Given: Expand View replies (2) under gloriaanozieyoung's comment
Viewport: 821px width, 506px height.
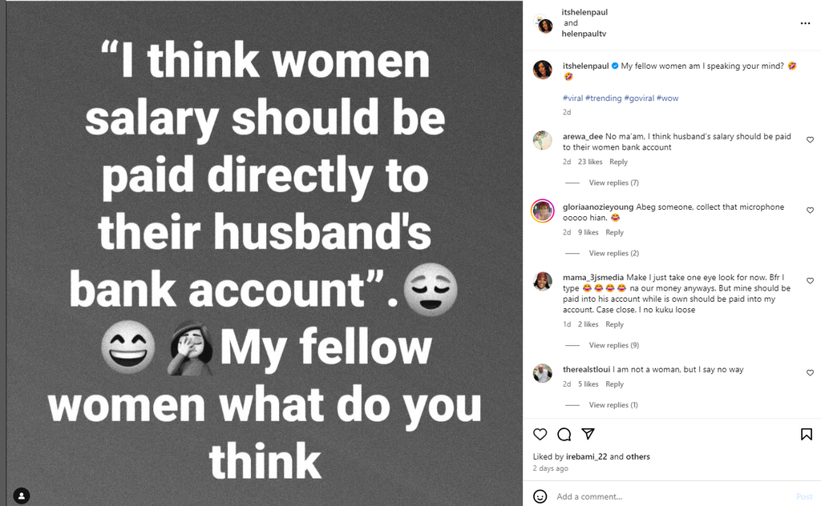Looking at the screenshot, I should pyautogui.click(x=613, y=254).
